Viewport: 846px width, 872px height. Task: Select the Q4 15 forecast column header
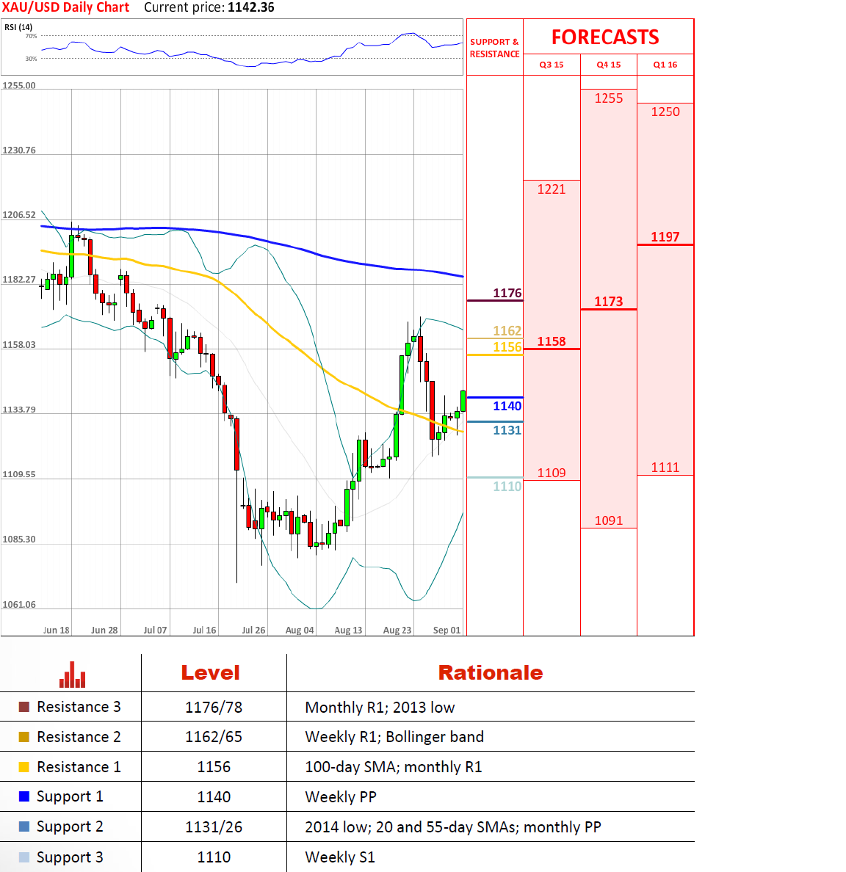coord(608,65)
